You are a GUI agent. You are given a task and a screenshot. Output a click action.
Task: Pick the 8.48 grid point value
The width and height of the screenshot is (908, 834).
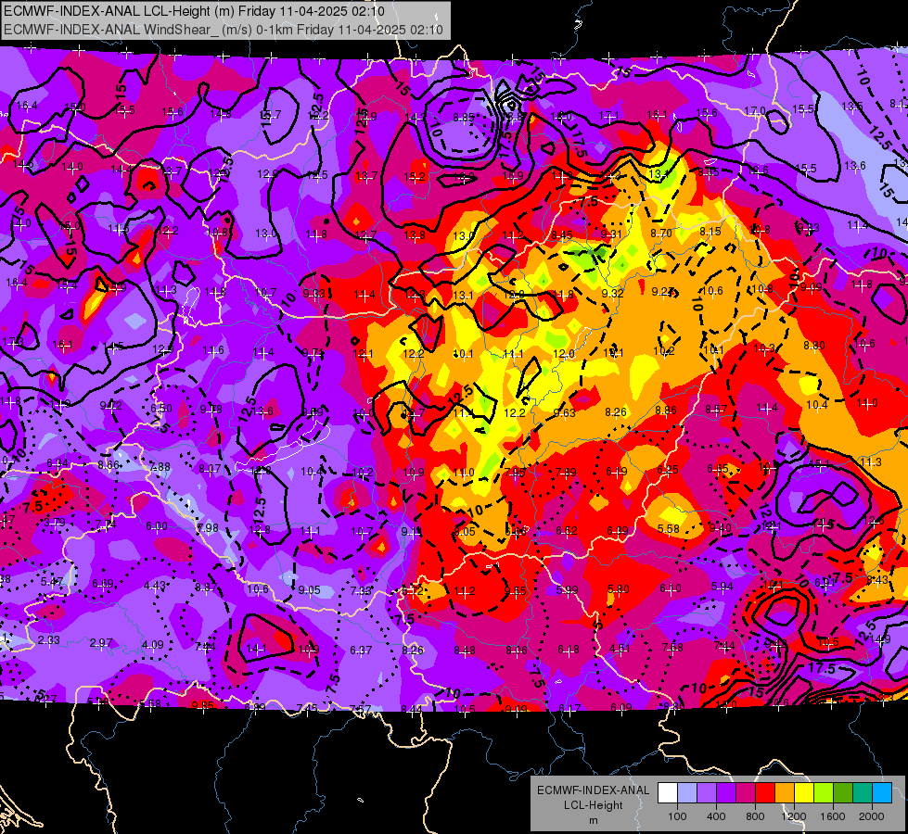pyautogui.click(x=465, y=650)
